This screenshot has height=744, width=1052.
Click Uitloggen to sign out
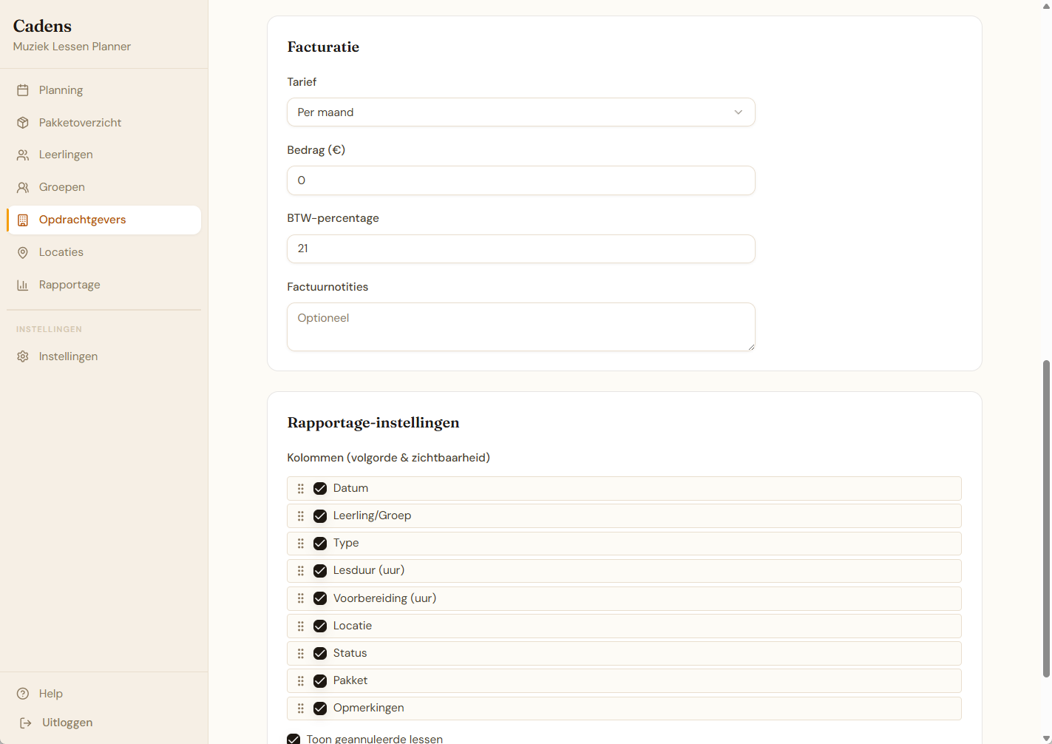pos(67,723)
